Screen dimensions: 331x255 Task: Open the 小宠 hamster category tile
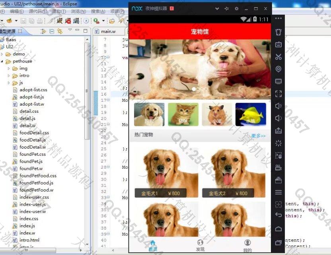(217, 114)
